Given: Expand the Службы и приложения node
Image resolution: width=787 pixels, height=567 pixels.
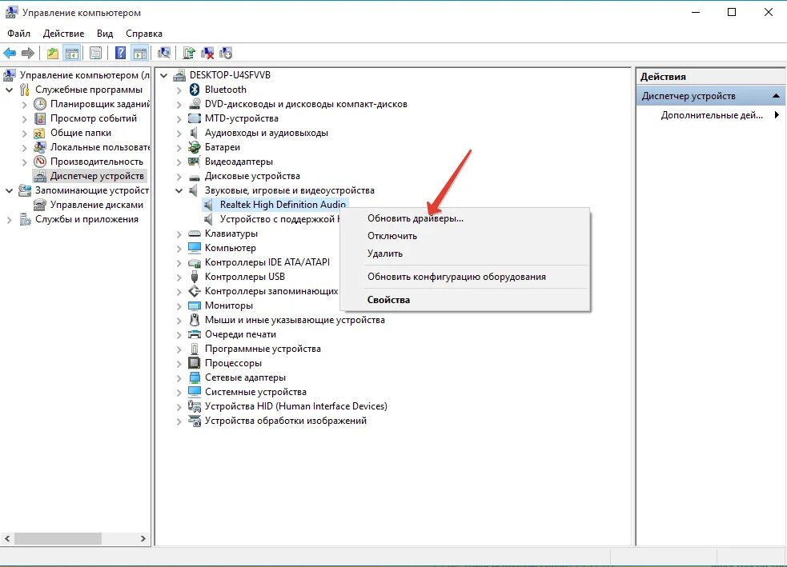Looking at the screenshot, I should tap(9, 220).
